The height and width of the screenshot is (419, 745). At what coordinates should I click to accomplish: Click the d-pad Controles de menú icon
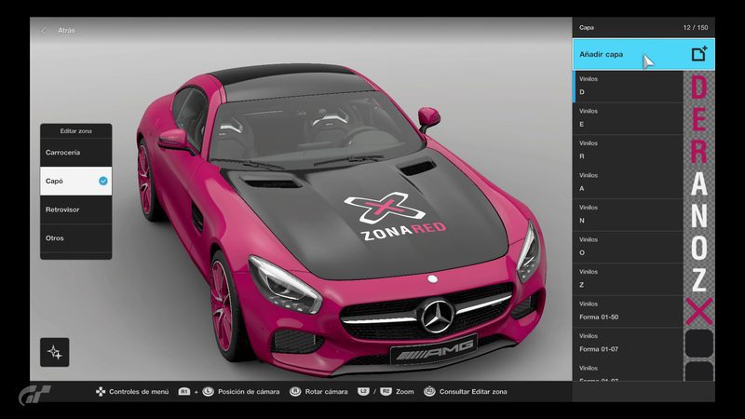pos(101,391)
